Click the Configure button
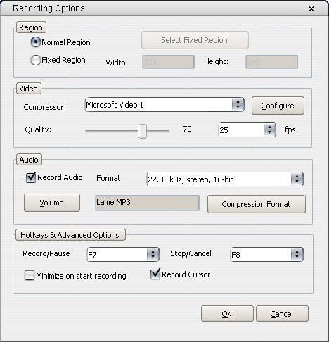Viewport: 329px width, 342px height. (278, 106)
